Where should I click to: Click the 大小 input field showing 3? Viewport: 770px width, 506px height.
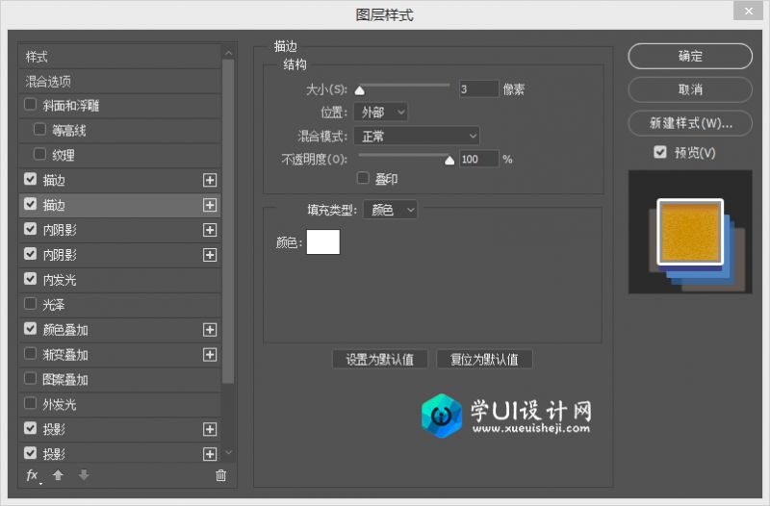coord(478,89)
